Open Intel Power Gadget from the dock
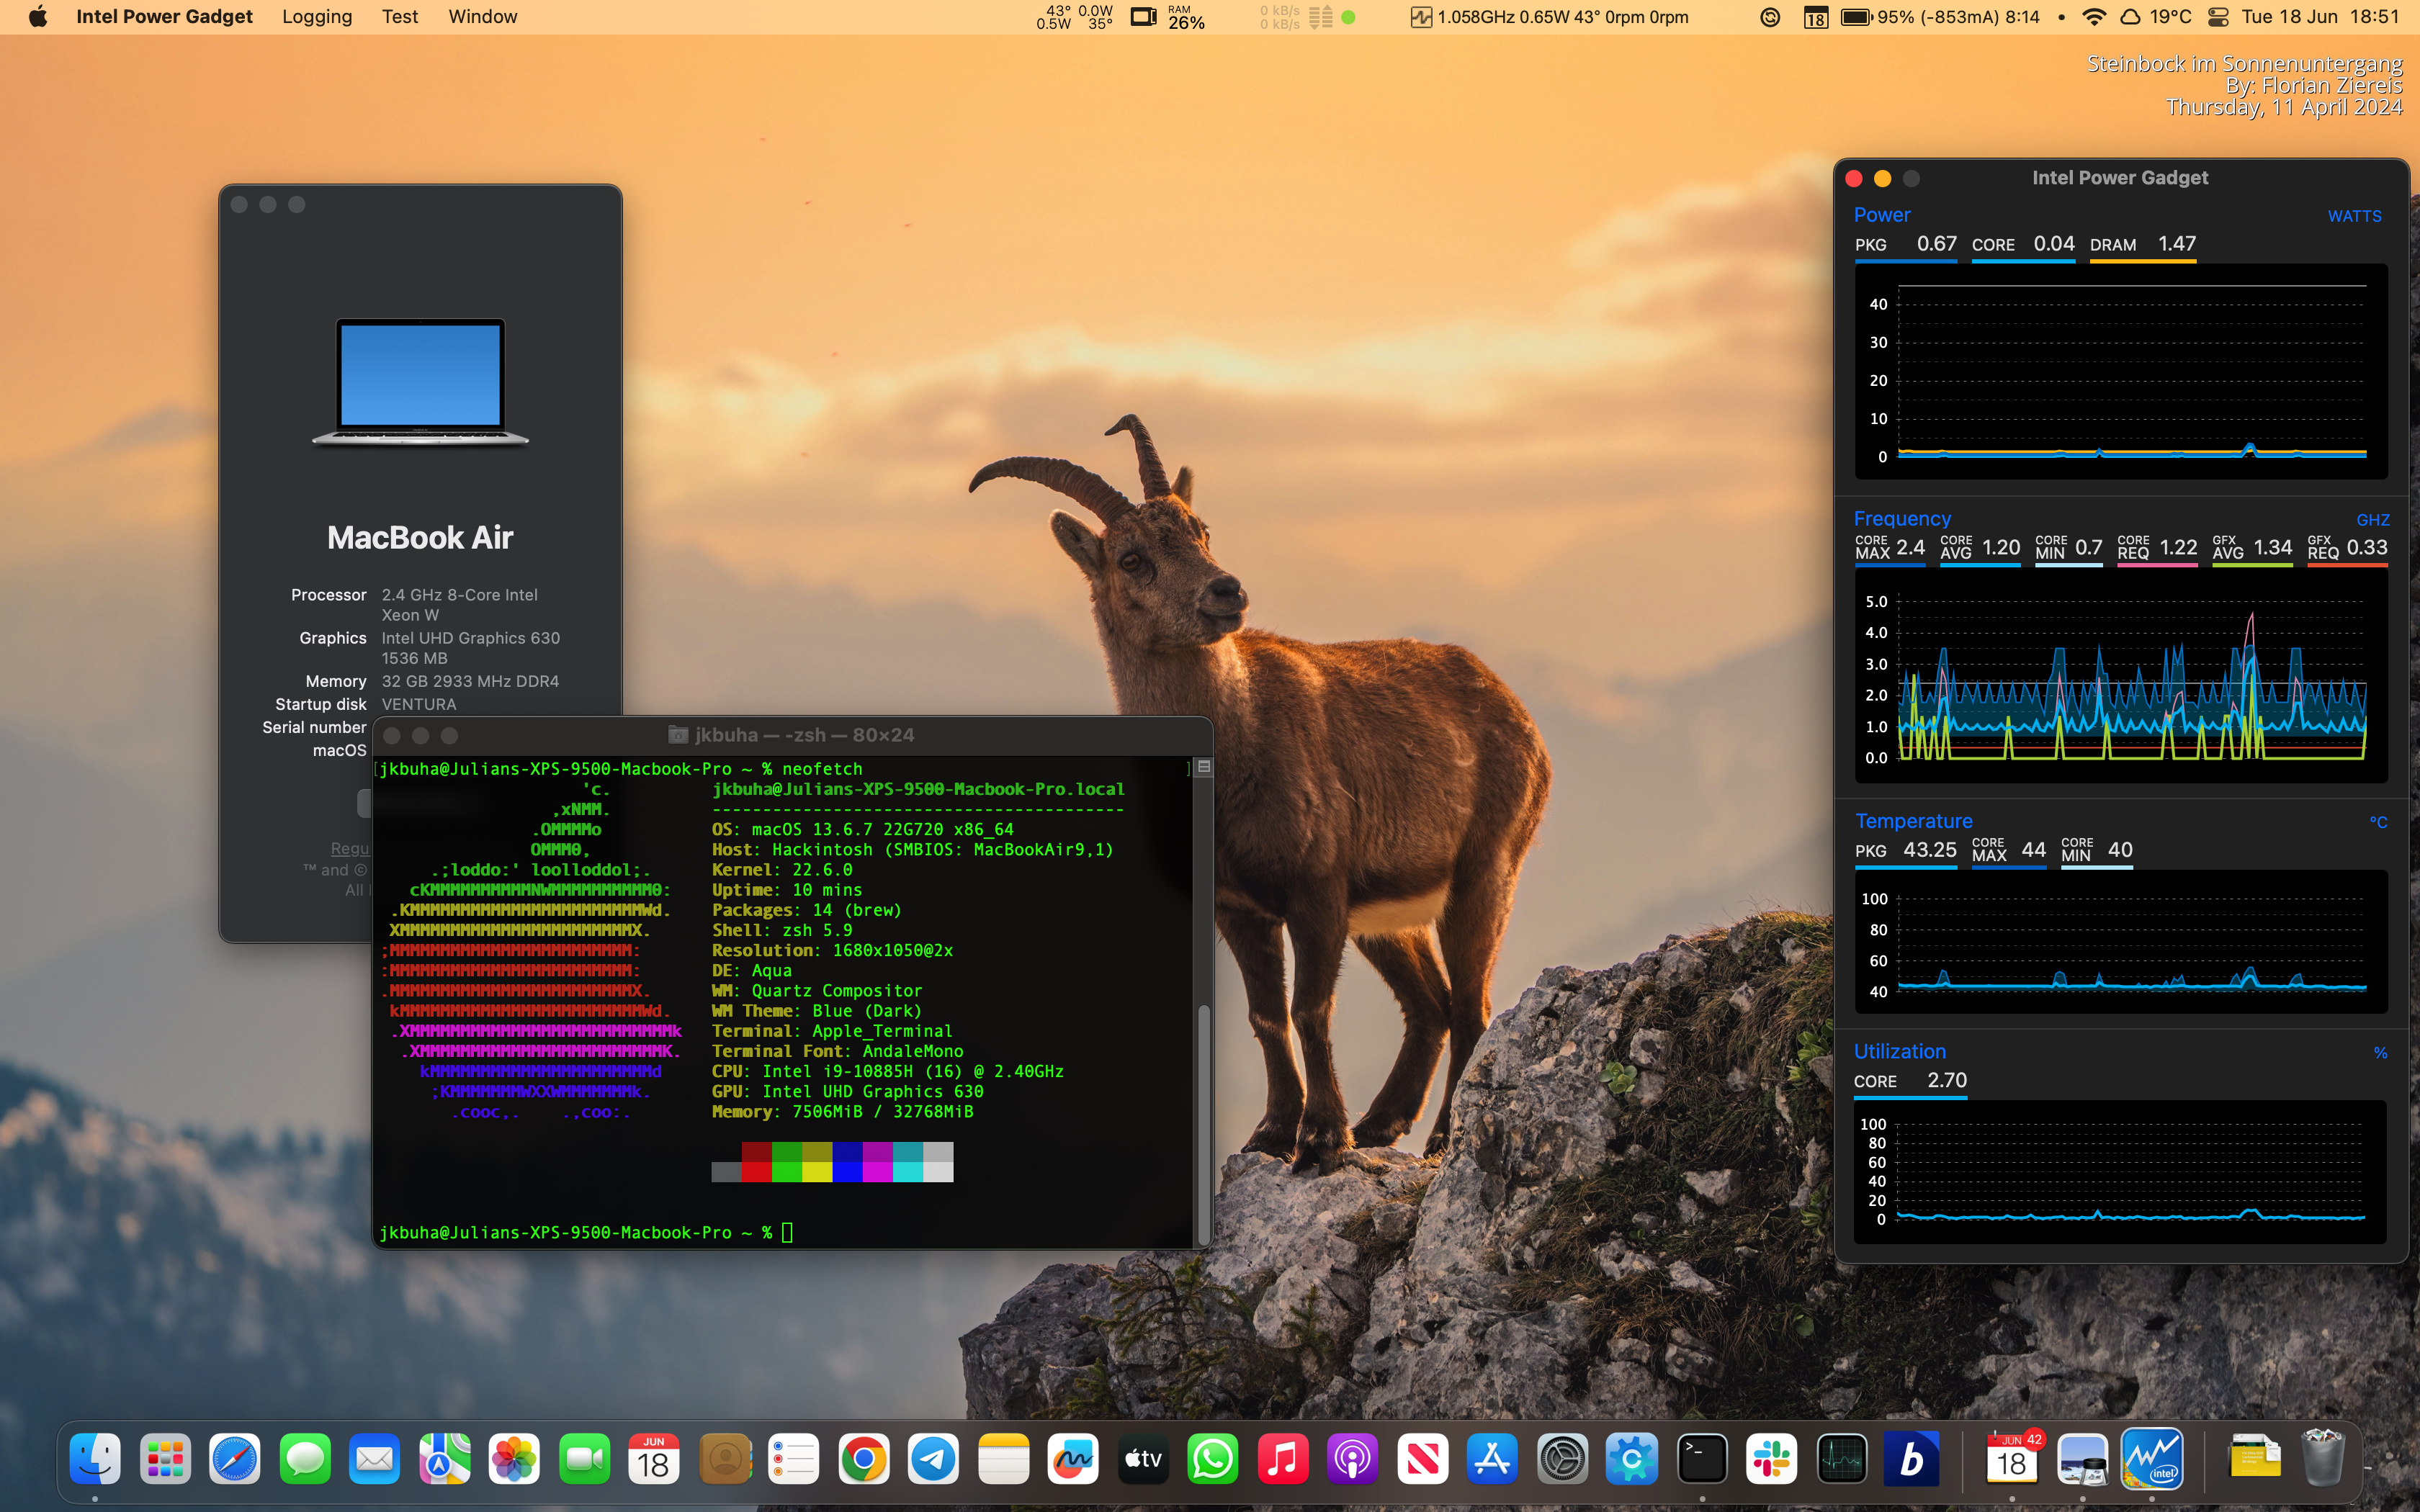The width and height of the screenshot is (2420, 1512). (2152, 1460)
